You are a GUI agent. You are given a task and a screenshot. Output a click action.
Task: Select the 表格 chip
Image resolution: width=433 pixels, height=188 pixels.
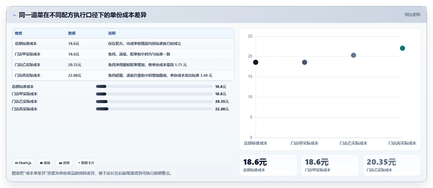pyautogui.click(x=45, y=163)
